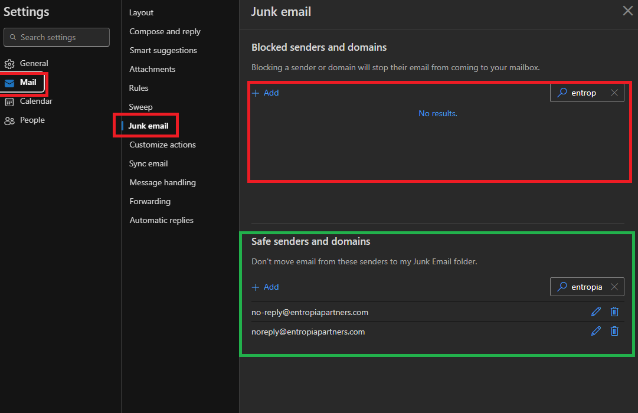Select no-reply@entropiapartners.com row text
Viewport: 638px width, 413px height.
(310, 312)
